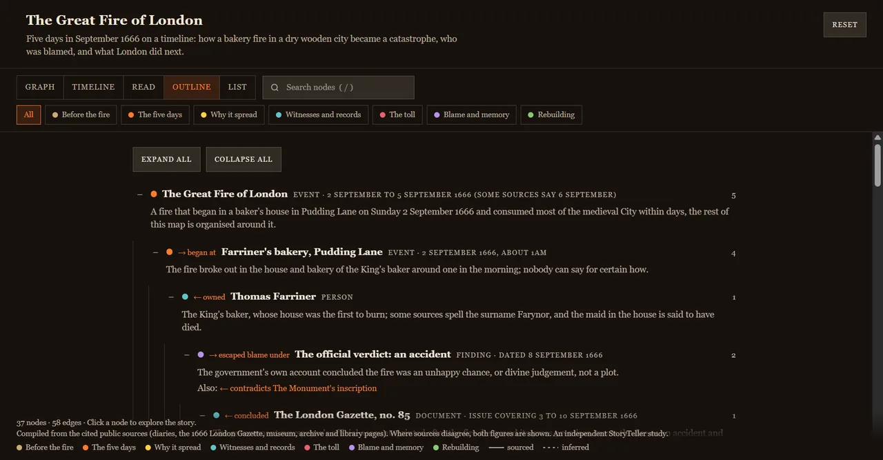Click the purple dot beside The official verdict
This screenshot has height=460, width=883.
pos(201,354)
